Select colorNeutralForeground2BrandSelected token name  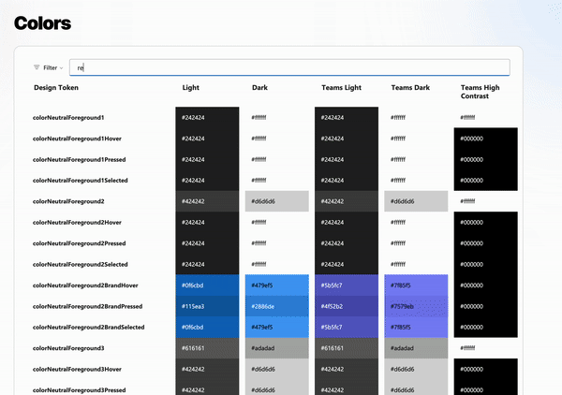click(x=89, y=328)
